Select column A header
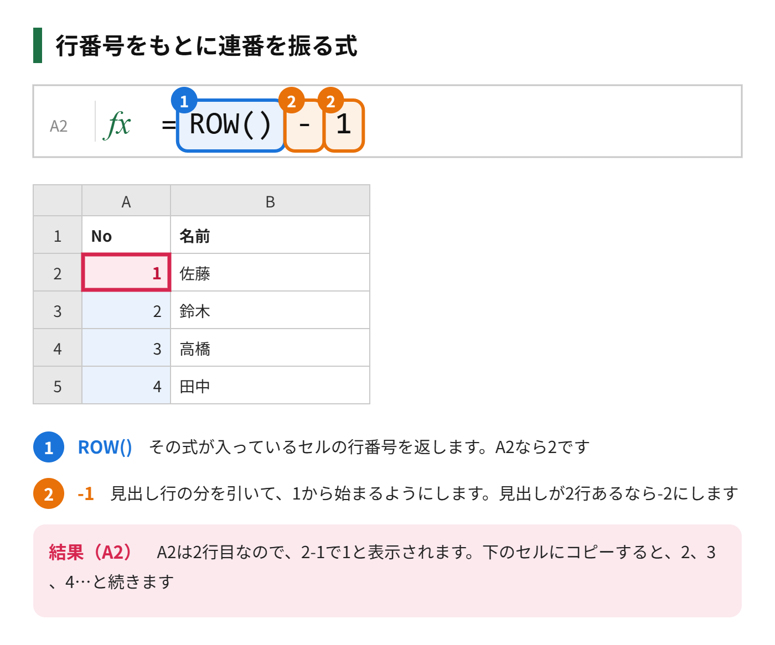The image size is (775, 645). coord(126,201)
